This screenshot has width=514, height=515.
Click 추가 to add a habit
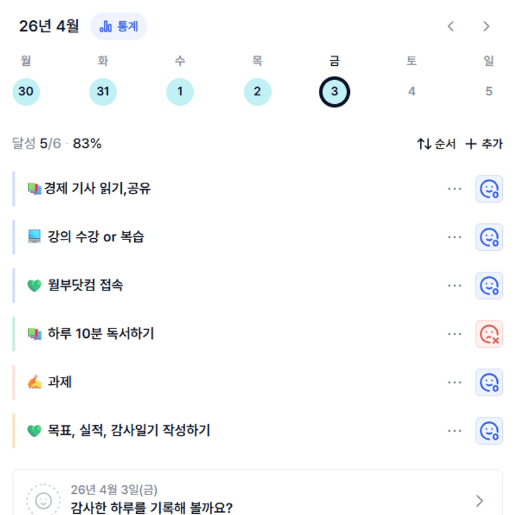tap(484, 144)
